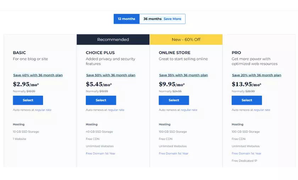This screenshot has height=180, width=298.
Task: Click Hosting heading in Online Store plan
Action: point(165,124)
